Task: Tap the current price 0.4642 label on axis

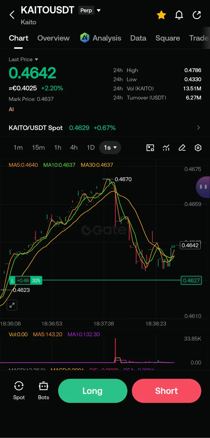Action: click(190, 245)
